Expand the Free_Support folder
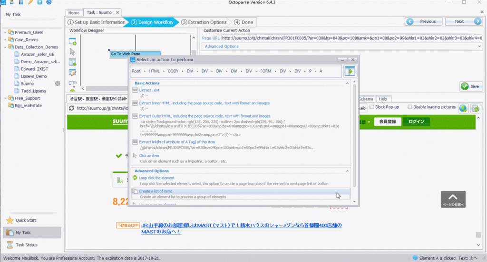487x262 pixels. coord(5,98)
